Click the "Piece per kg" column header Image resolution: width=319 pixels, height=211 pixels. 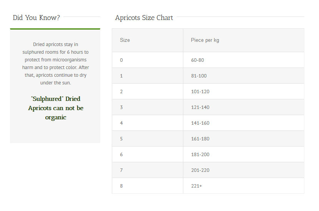tap(205, 40)
